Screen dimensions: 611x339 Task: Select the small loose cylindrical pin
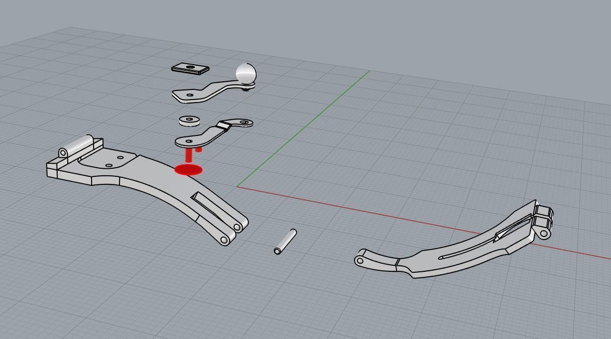(x=285, y=241)
